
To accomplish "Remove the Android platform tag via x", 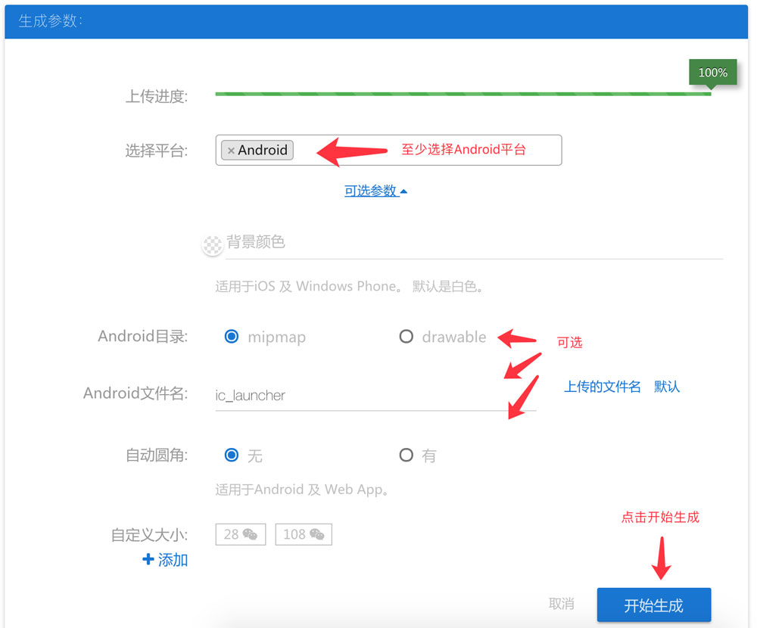I will [231, 151].
